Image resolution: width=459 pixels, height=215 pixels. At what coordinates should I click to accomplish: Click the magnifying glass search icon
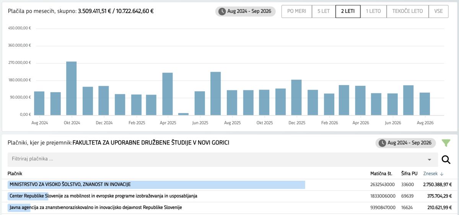[x=446, y=159]
